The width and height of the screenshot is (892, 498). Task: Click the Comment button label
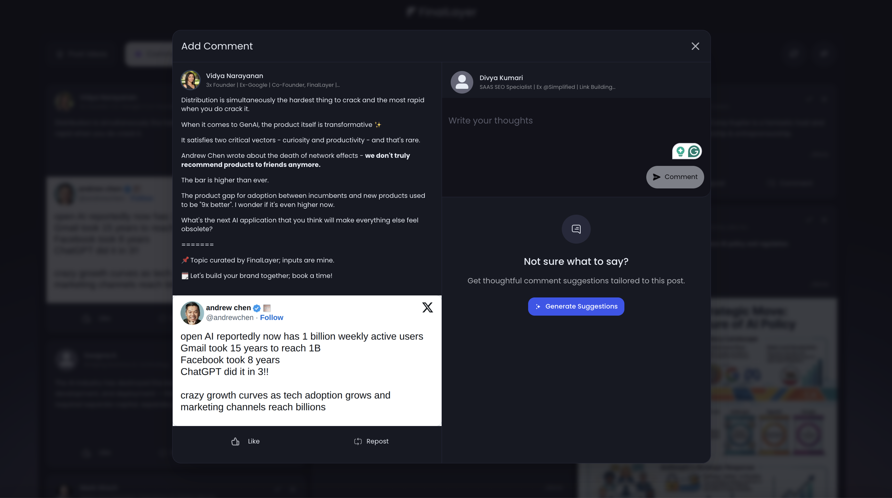(x=681, y=177)
